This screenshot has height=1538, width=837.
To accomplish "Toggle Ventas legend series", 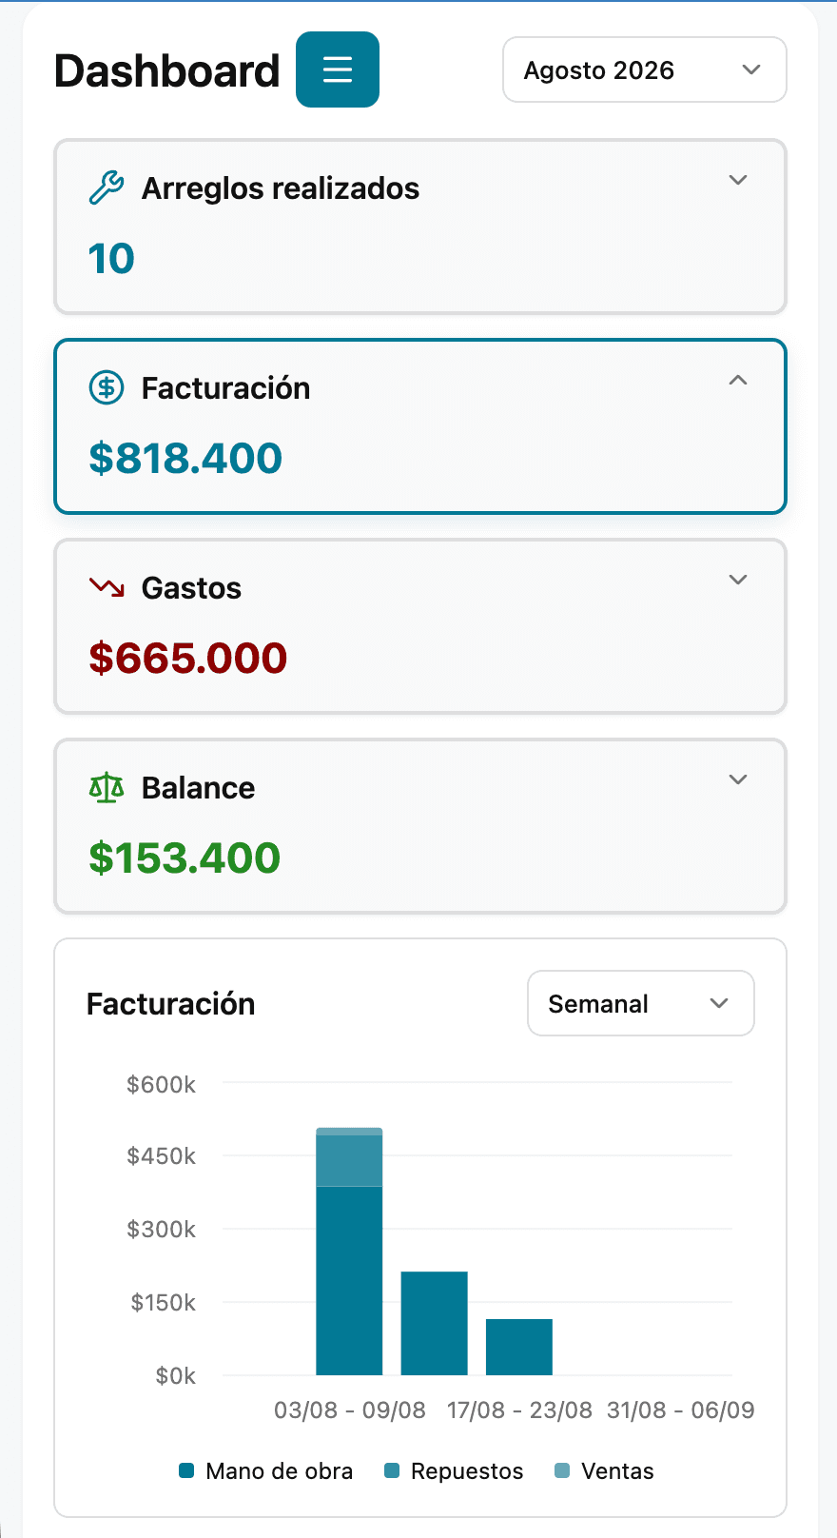I will (605, 1471).
